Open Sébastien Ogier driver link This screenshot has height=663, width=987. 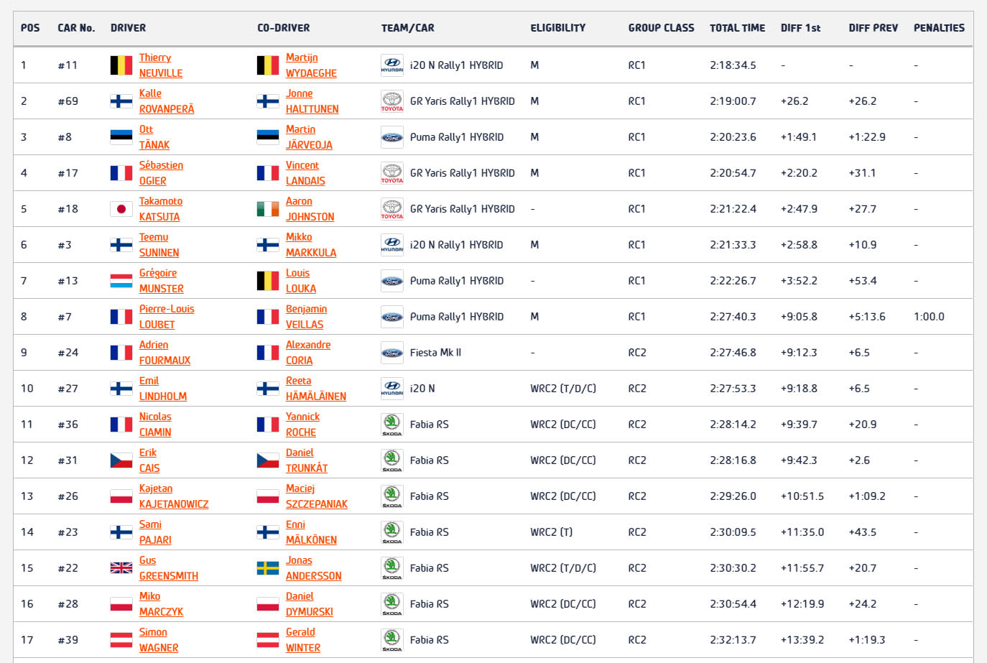161,173
